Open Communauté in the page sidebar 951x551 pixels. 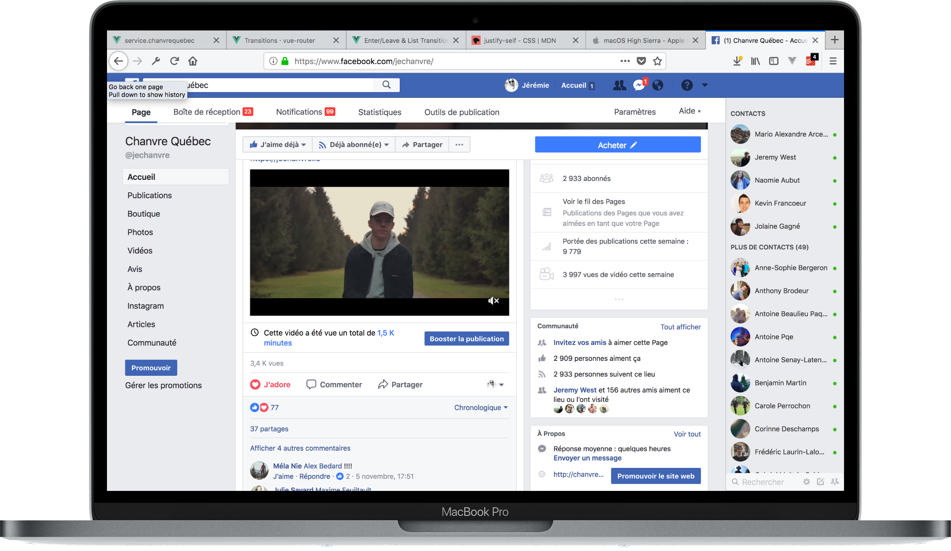(x=152, y=343)
